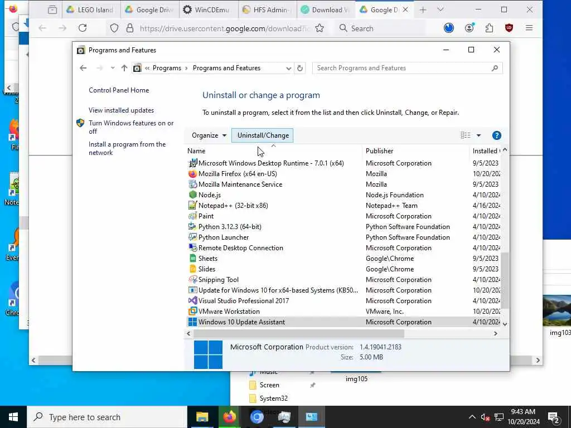Expand the address bar path dropdown
The image size is (571, 428).
288,68
